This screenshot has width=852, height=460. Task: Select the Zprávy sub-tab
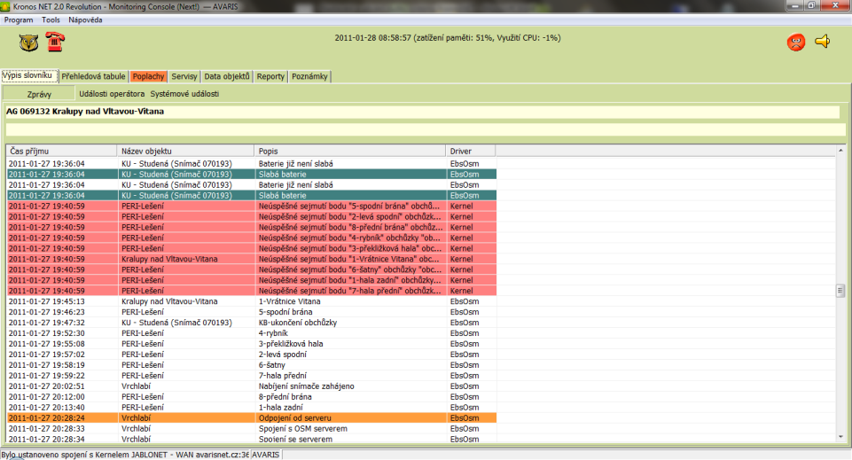point(39,94)
